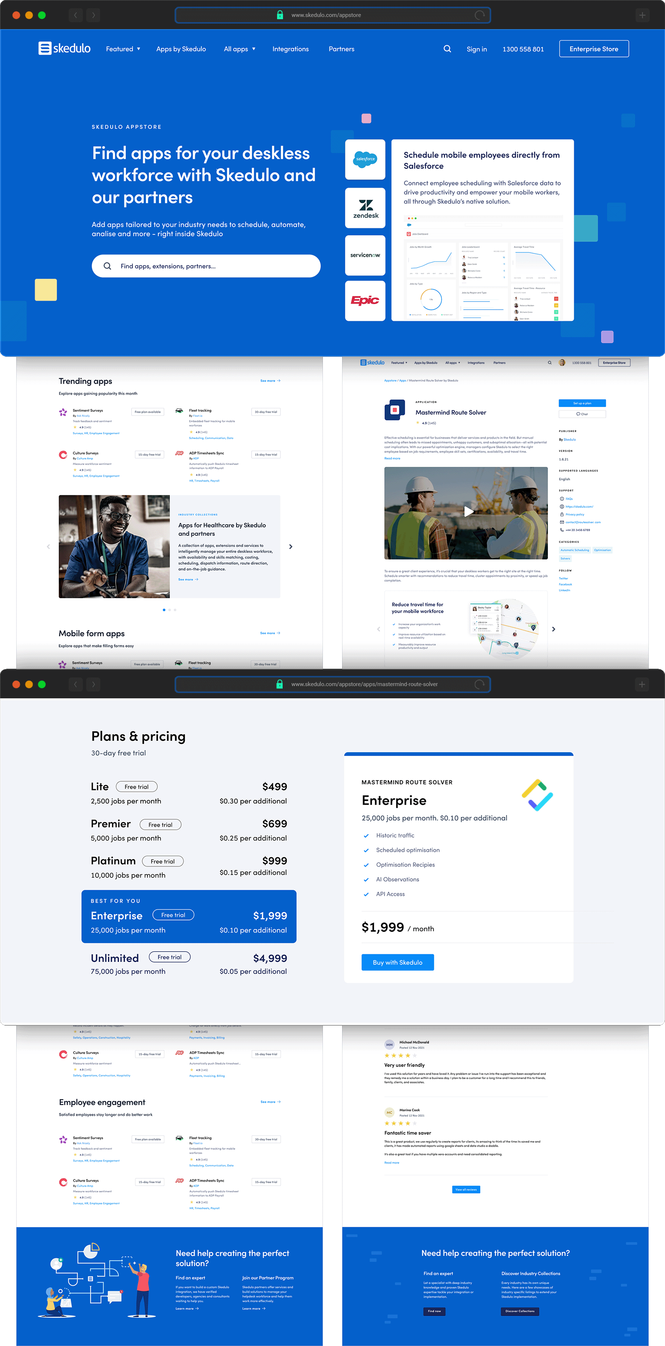Expand All apps in the Route Solver page small header
The height and width of the screenshot is (1346, 665).
click(x=452, y=363)
